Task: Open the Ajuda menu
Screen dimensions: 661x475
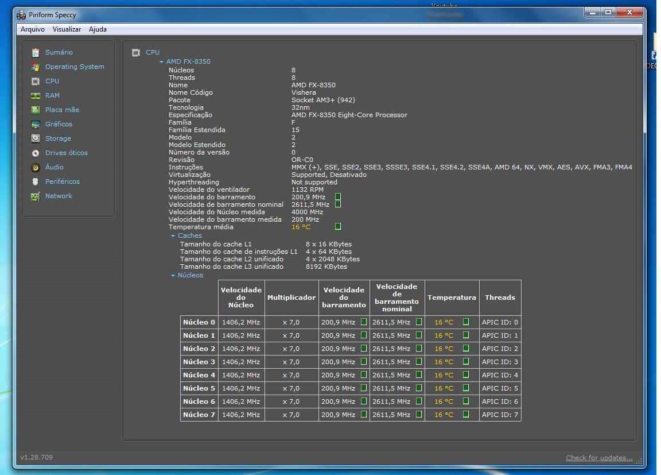Action: (98, 29)
